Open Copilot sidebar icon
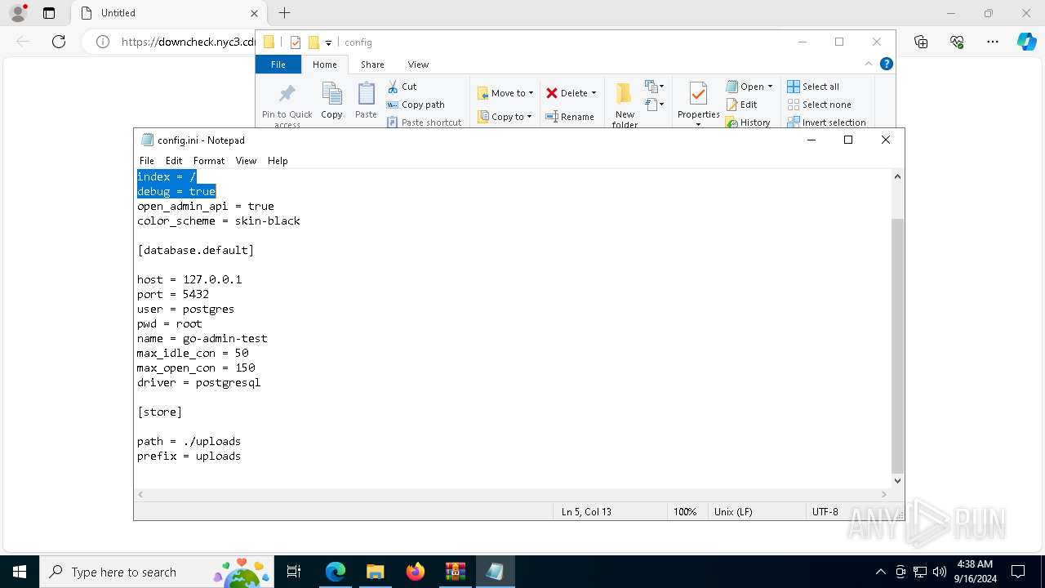The height and width of the screenshot is (588, 1045). pos(1026,42)
